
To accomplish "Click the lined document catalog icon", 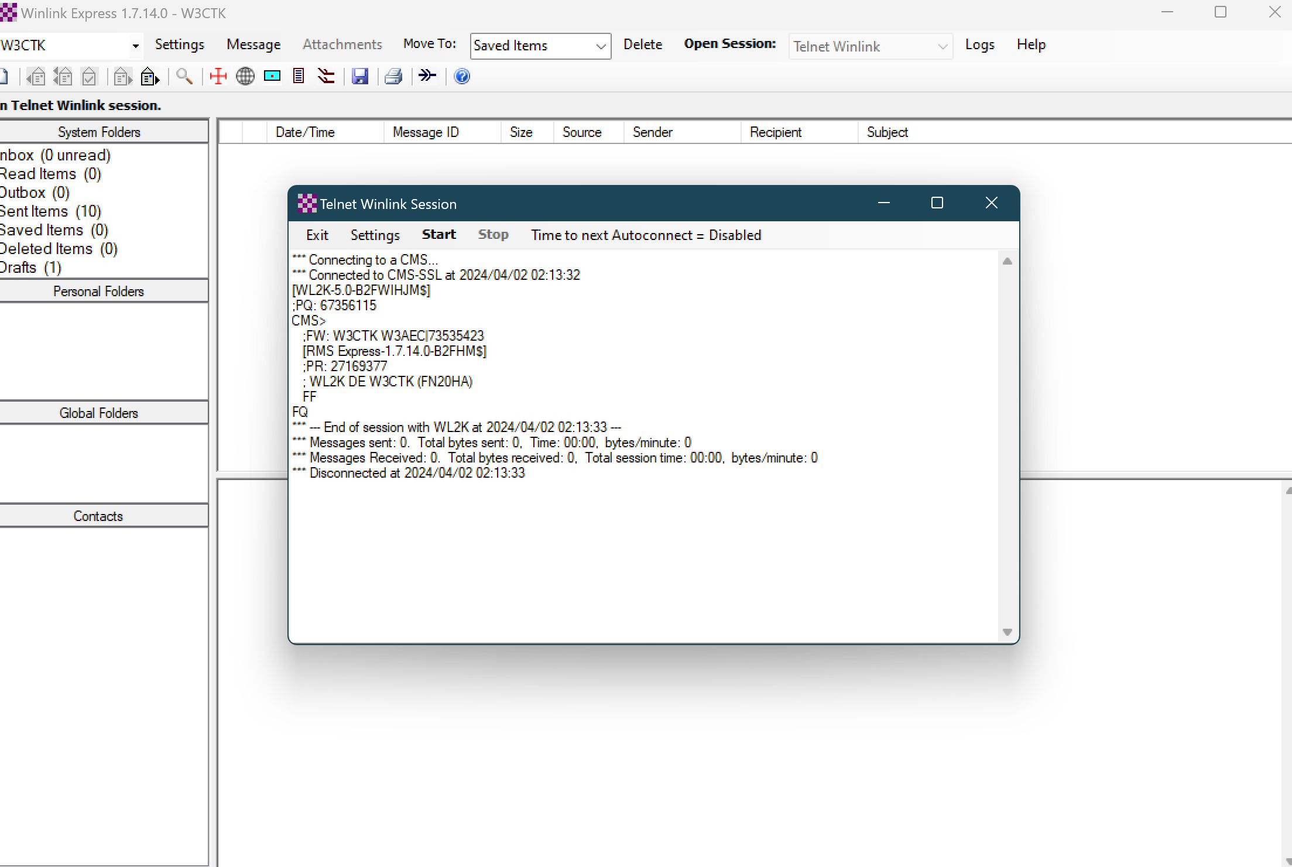I will [299, 76].
